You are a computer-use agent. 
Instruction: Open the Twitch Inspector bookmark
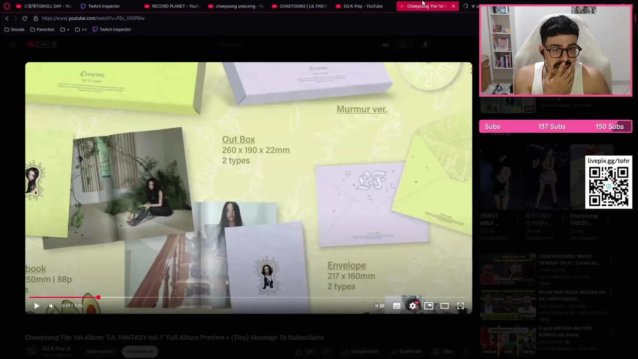click(112, 29)
